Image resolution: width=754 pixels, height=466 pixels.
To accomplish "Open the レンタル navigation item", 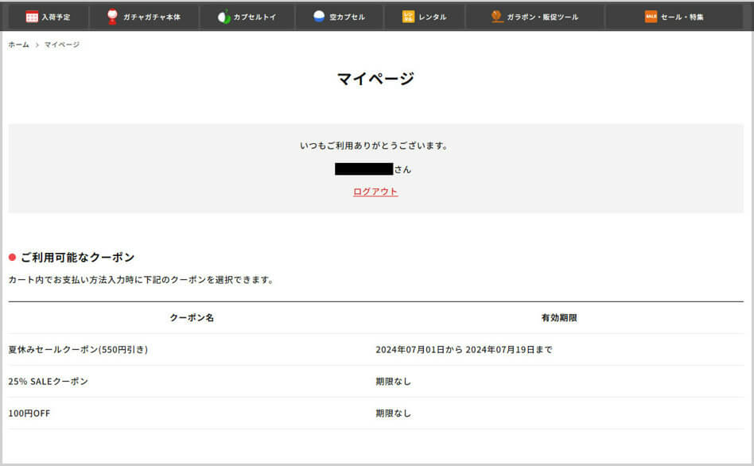I will pos(433,17).
